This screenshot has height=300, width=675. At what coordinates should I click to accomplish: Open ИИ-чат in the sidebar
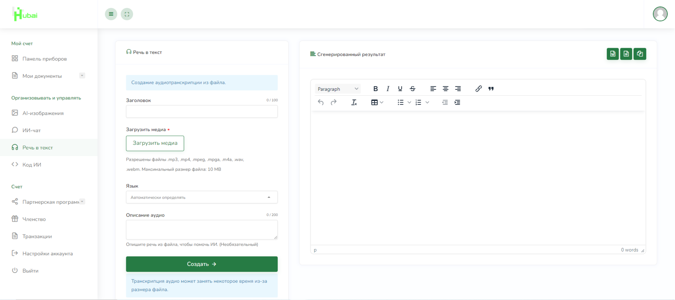tap(32, 130)
